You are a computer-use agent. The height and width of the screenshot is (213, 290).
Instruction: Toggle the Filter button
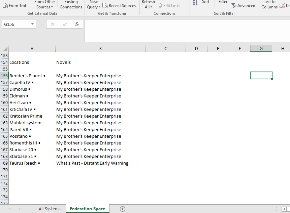(223, 2)
